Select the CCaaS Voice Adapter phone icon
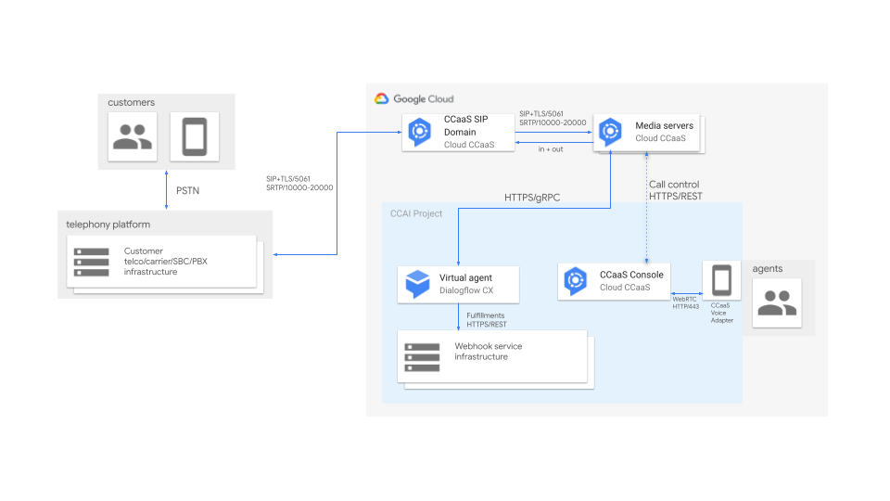The width and height of the screenshot is (890, 501). pos(720,281)
